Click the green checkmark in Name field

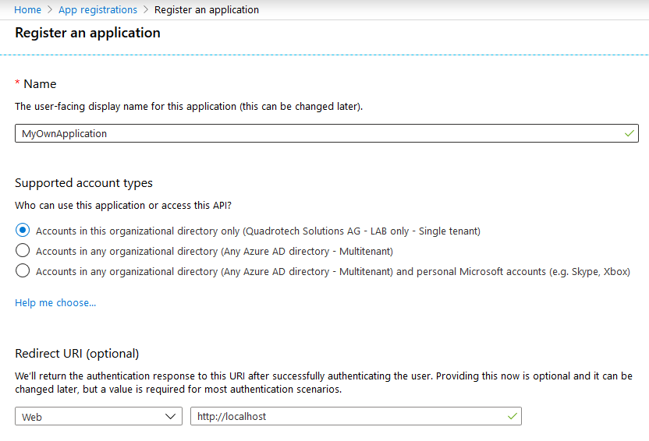tap(629, 133)
